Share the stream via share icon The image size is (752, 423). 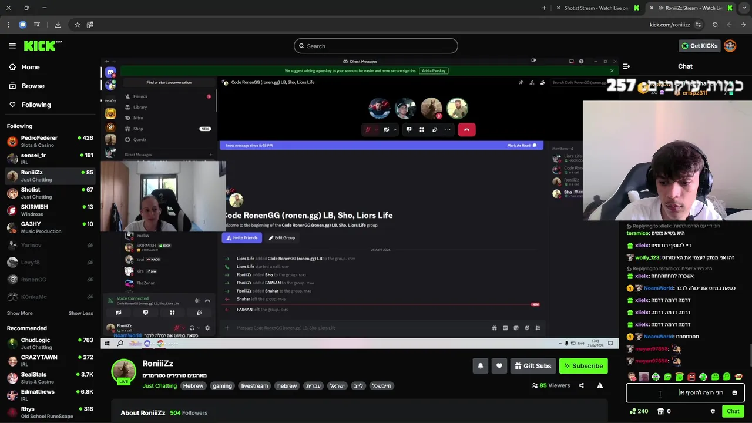(581, 385)
